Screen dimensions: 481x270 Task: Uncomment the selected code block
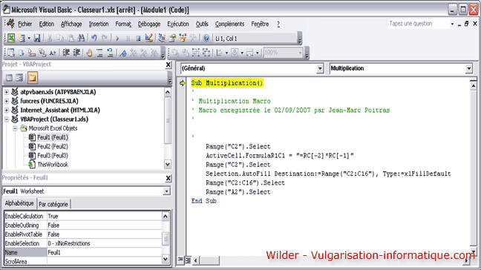tap(110, 53)
